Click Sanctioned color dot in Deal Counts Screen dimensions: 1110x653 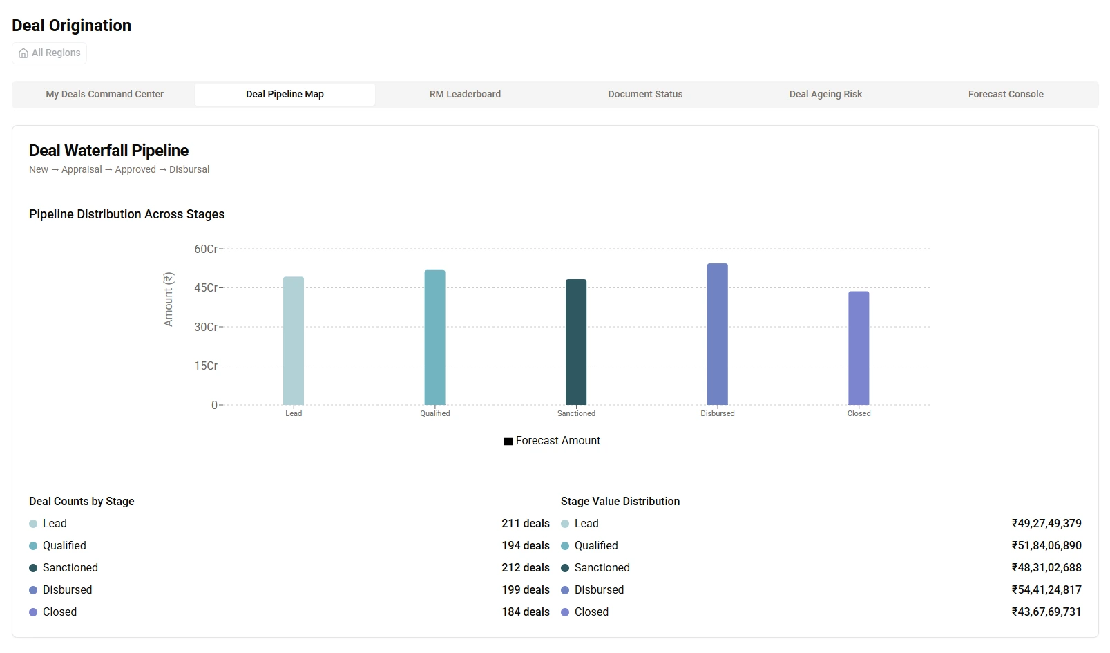(x=33, y=568)
